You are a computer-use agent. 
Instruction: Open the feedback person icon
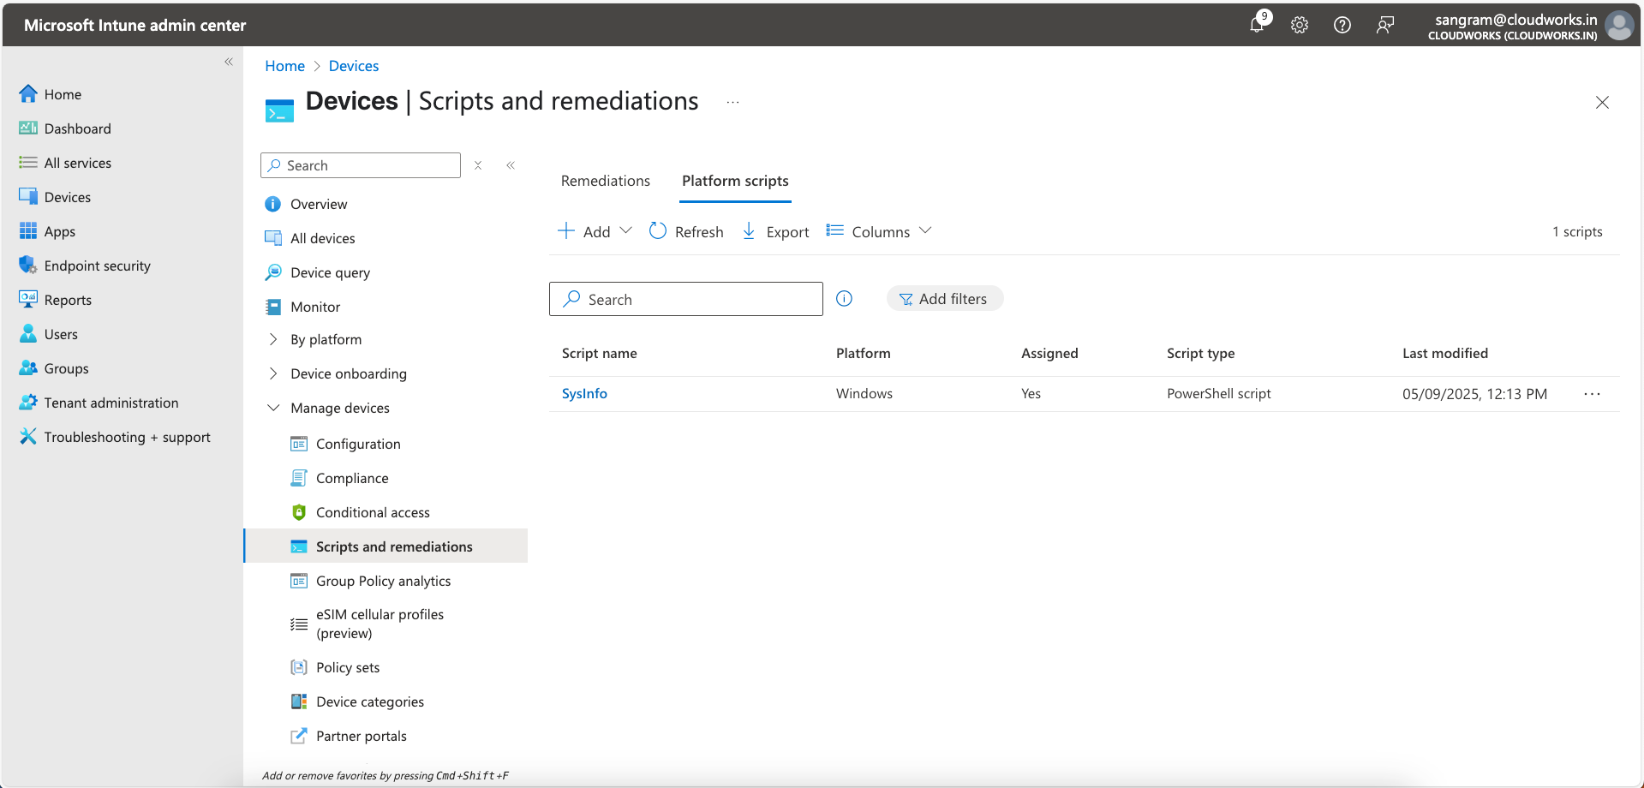pos(1385,25)
